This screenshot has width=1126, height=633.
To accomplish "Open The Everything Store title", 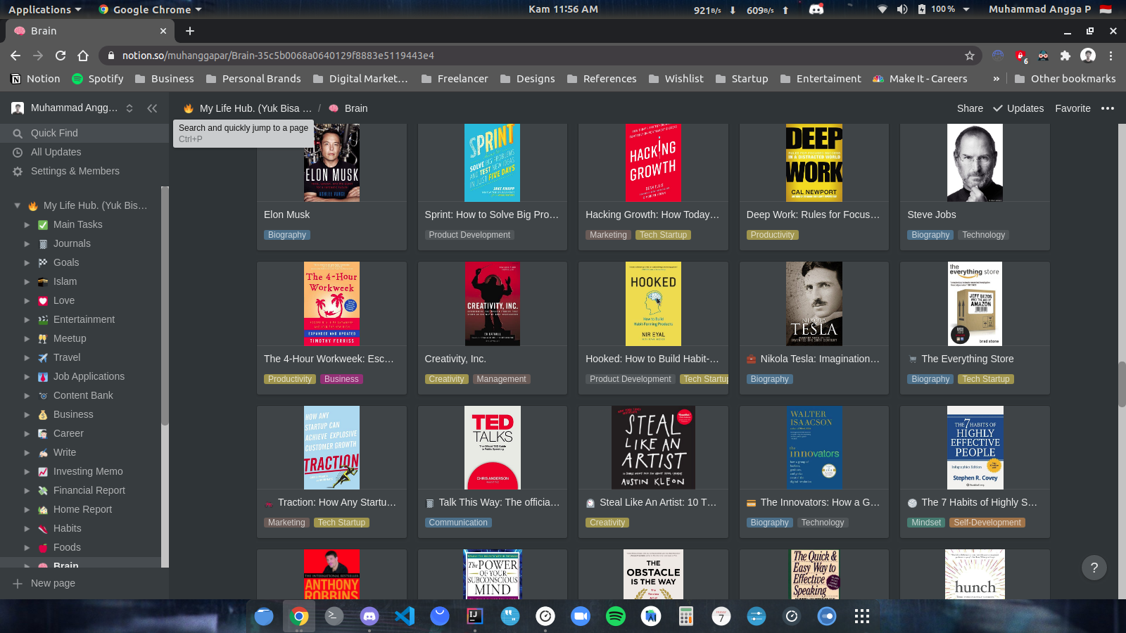I will pos(968,359).
